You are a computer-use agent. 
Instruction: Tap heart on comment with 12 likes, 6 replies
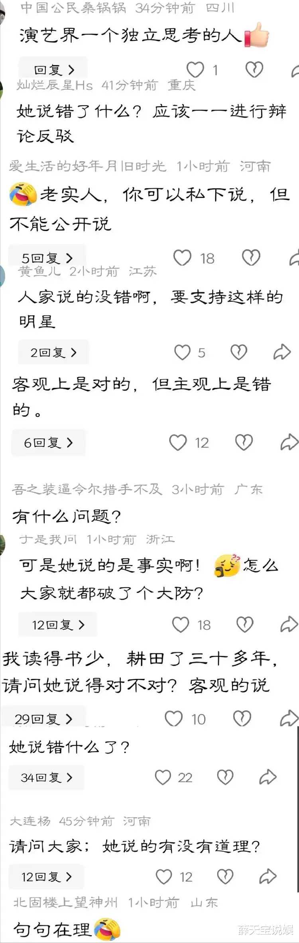(x=178, y=442)
